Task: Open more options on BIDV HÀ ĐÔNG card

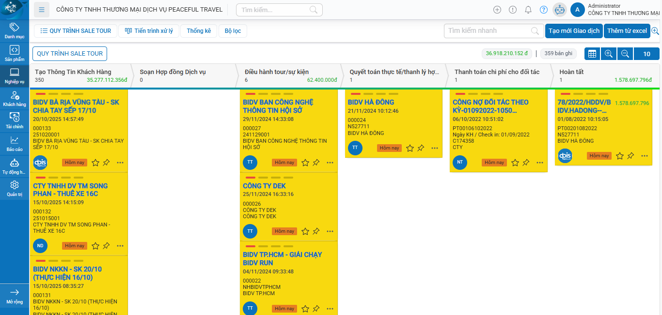Action: pos(435,148)
